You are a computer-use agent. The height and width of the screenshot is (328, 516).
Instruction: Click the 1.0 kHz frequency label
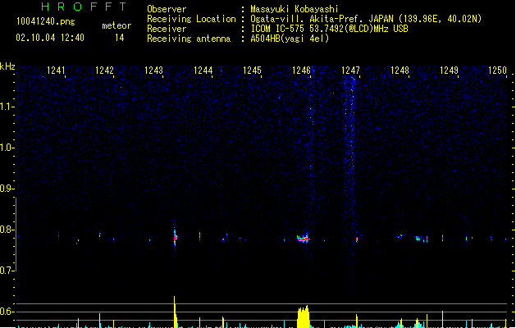coord(7,148)
